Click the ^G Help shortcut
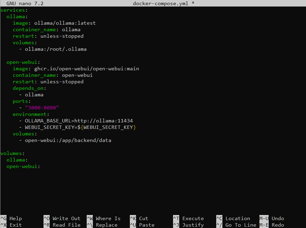Image resolution: width=306 pixels, height=228 pixels. pos(11,218)
